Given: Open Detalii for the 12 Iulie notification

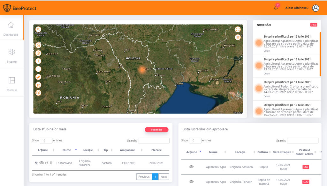Looking at the screenshot, I should [x=267, y=51].
